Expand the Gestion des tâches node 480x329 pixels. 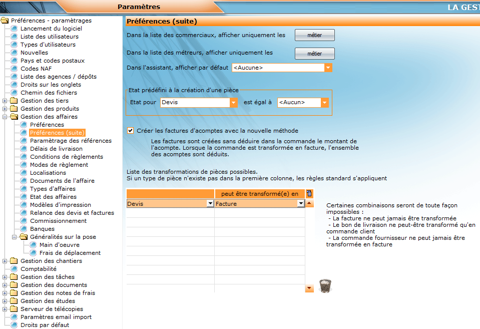coord(5,277)
